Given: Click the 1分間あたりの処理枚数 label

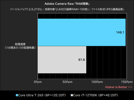Looking at the screenshot, I should (x=20, y=48).
